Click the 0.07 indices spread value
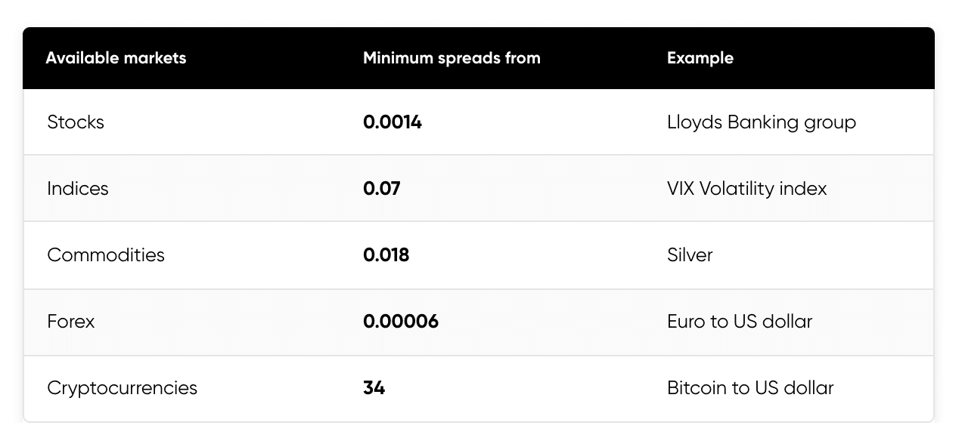The height and width of the screenshot is (444, 962). point(381,189)
